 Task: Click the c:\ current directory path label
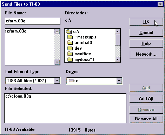pyautogui.click(x=68, y=20)
